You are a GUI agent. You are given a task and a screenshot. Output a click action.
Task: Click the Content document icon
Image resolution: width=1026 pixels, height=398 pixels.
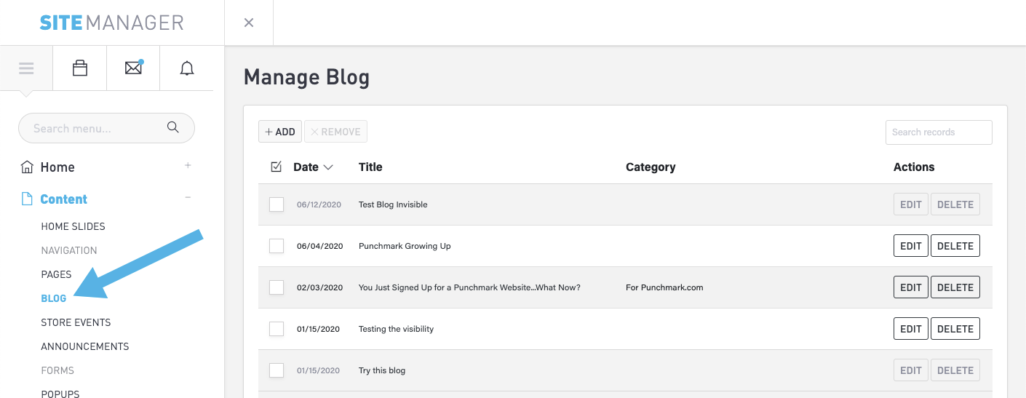click(x=27, y=199)
